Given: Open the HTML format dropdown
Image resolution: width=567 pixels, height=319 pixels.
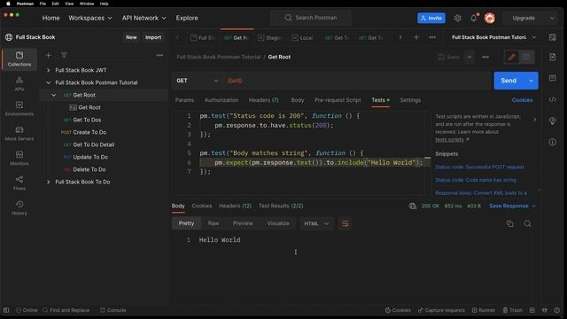Looking at the screenshot, I should coord(316,223).
